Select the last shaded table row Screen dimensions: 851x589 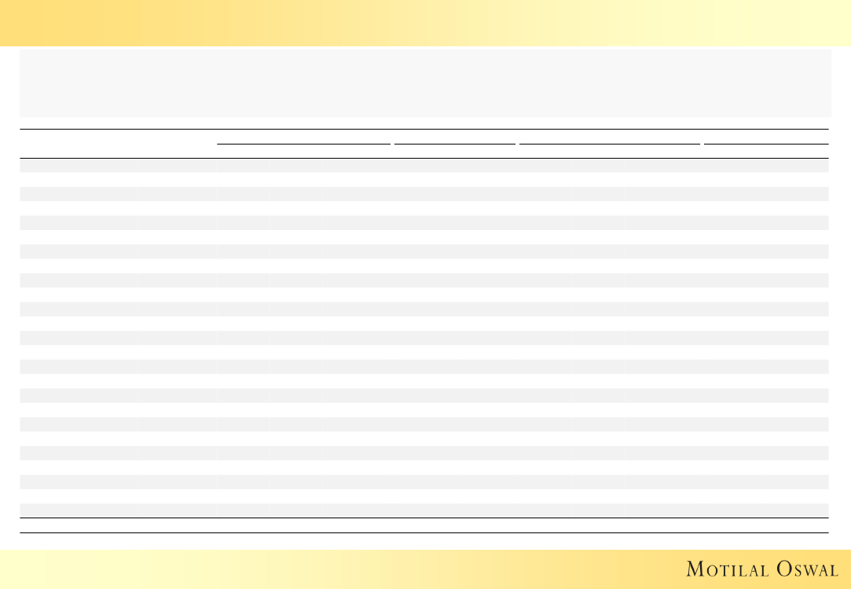424,510
